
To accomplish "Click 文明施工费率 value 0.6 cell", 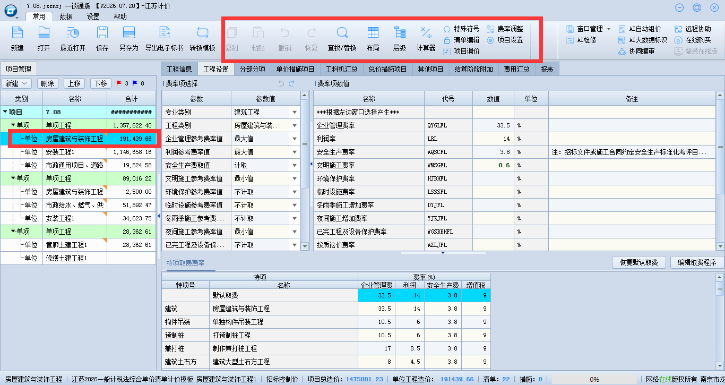I will pyautogui.click(x=493, y=165).
